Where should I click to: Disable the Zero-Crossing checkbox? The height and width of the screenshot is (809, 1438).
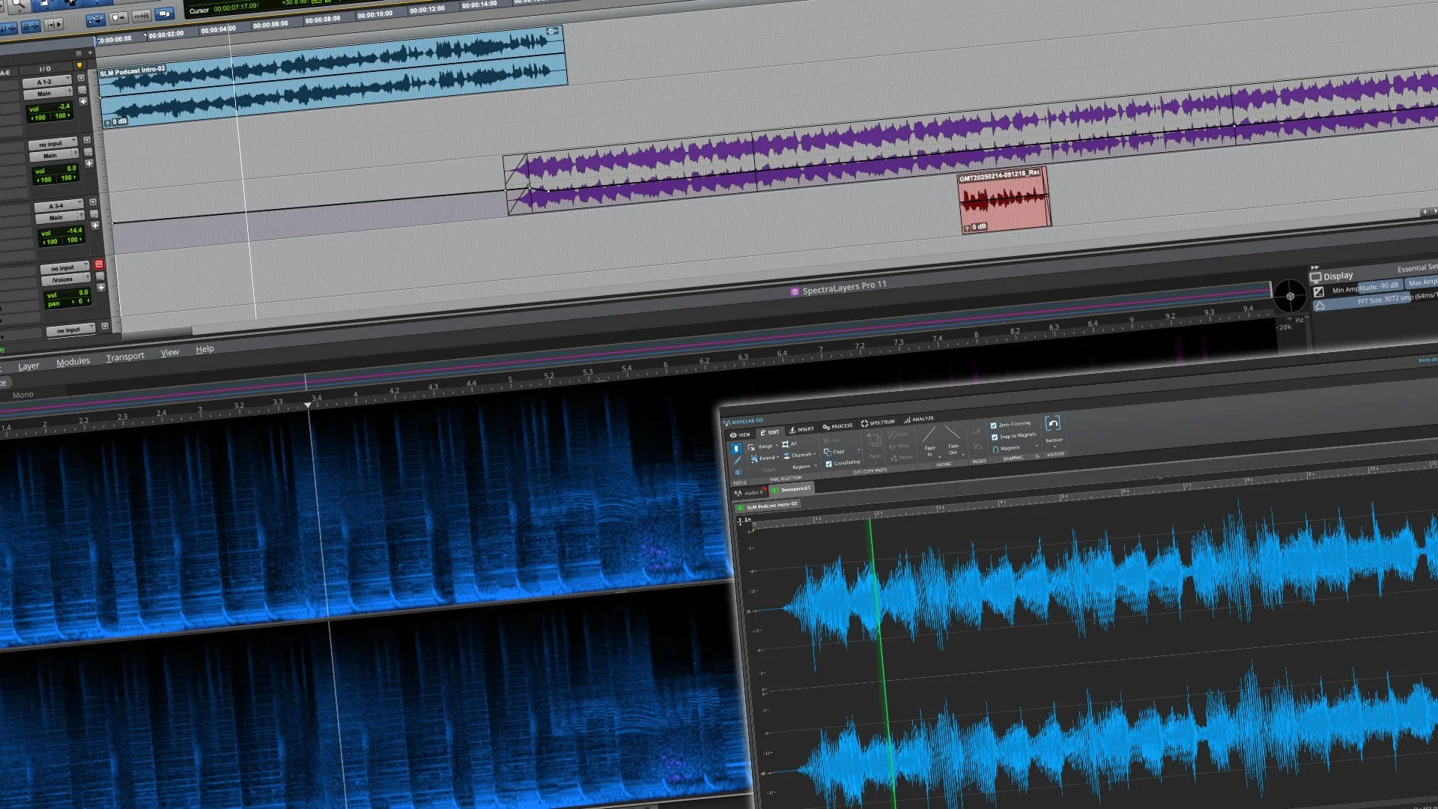[994, 425]
